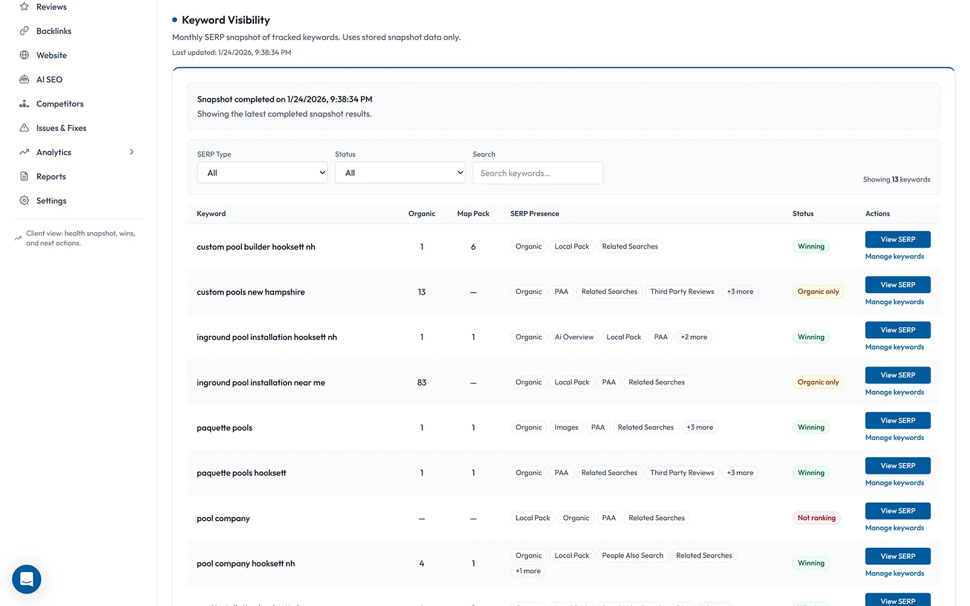Screen dimensions: 970x606
Task: Open the Reports sidebar icon
Action: pos(24,176)
